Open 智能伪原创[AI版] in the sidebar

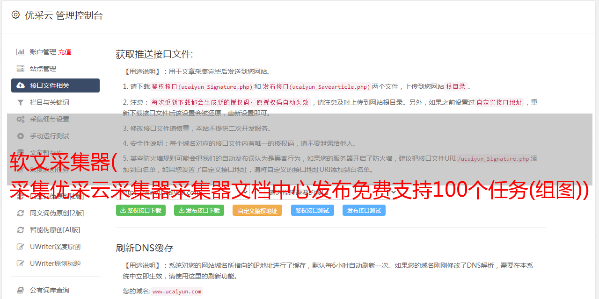click(x=55, y=230)
